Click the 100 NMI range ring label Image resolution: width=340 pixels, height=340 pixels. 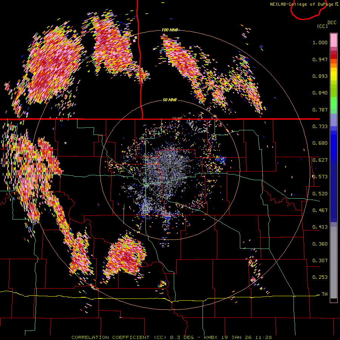[x=170, y=30]
